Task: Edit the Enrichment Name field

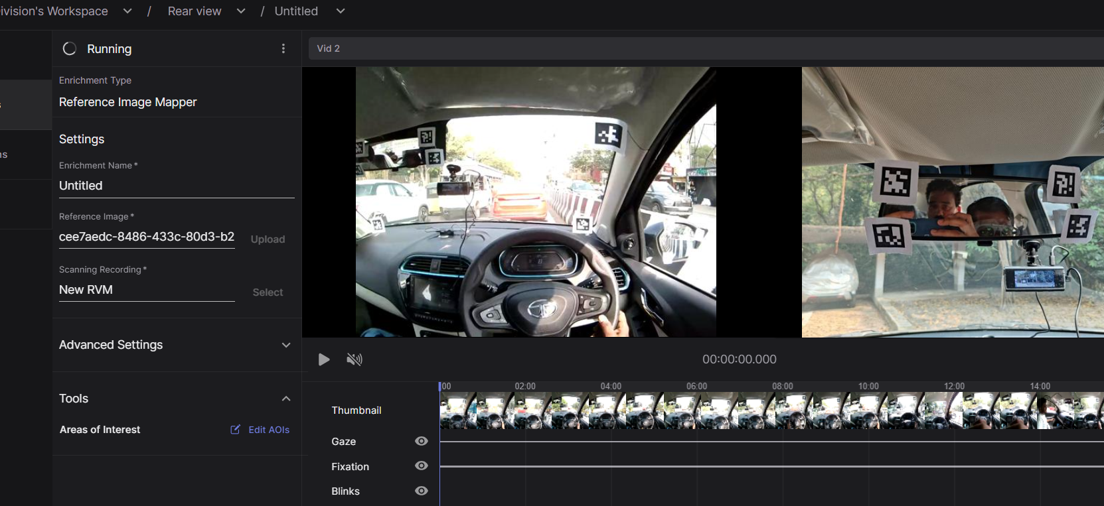Action: click(x=177, y=186)
